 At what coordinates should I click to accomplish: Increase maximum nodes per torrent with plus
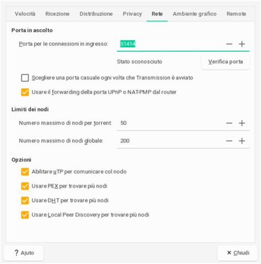tap(242, 123)
